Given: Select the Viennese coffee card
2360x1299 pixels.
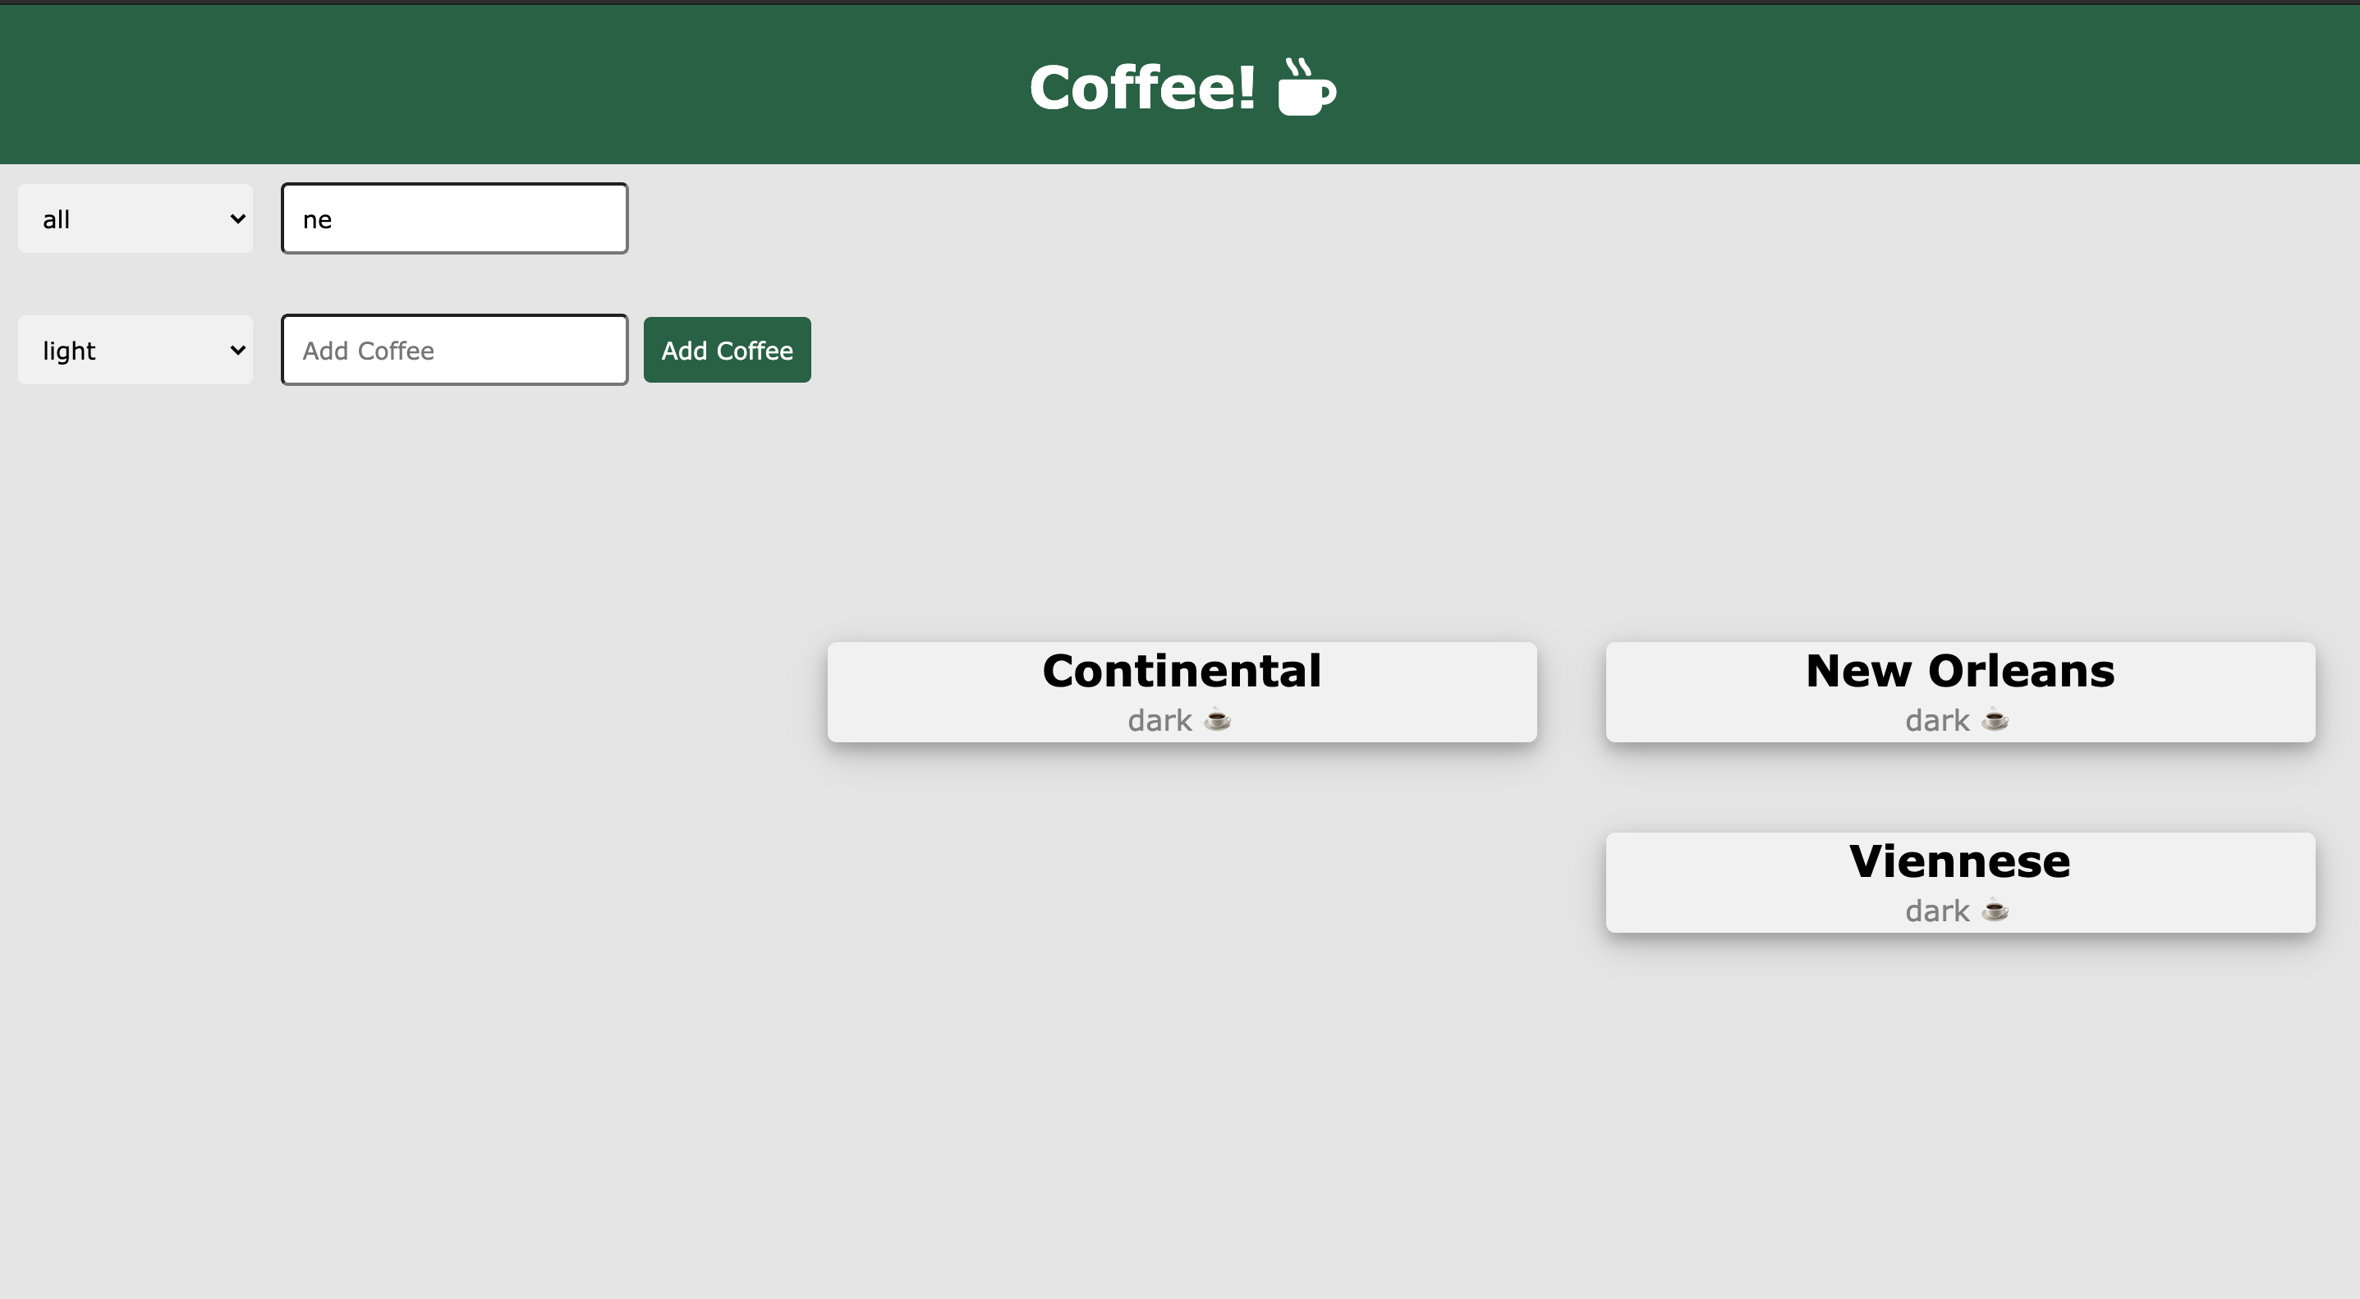Looking at the screenshot, I should (x=1959, y=881).
